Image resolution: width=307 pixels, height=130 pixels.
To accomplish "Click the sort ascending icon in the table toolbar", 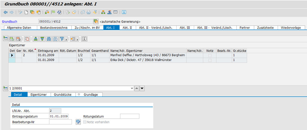I will click(36, 39).
